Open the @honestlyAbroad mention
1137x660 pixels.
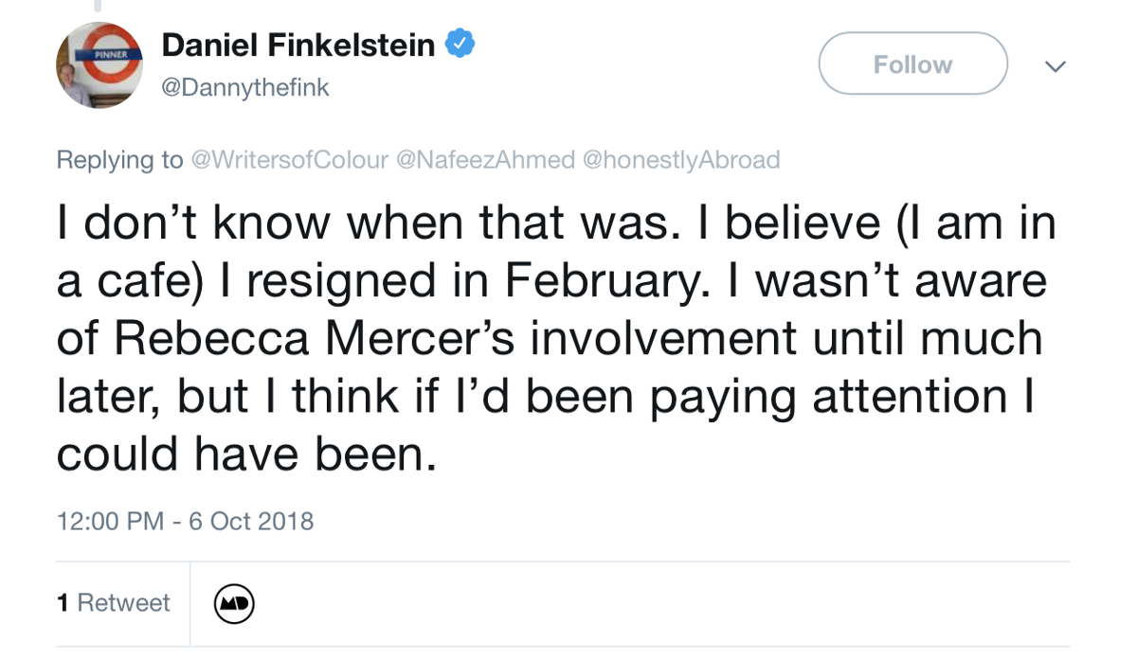(681, 160)
